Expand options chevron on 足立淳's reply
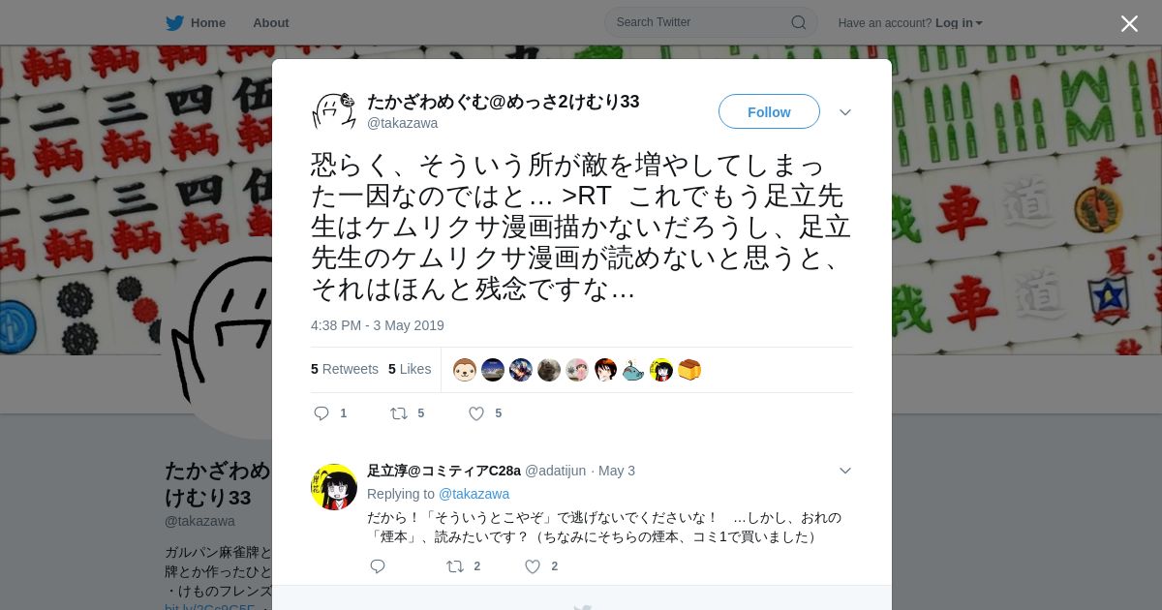 pyautogui.click(x=845, y=471)
